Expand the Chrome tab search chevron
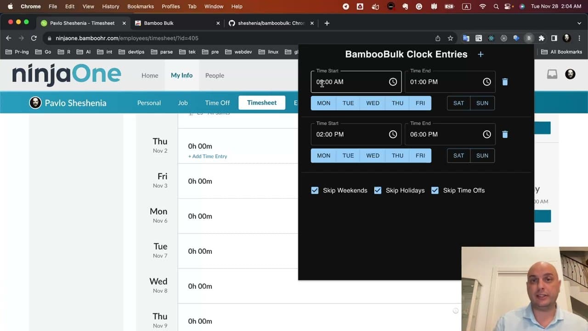 coord(579,23)
